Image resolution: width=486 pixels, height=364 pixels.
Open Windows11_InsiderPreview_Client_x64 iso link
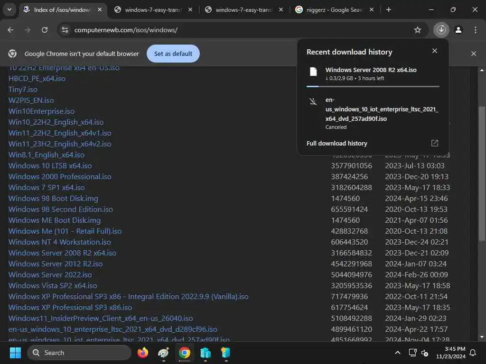click(x=101, y=318)
